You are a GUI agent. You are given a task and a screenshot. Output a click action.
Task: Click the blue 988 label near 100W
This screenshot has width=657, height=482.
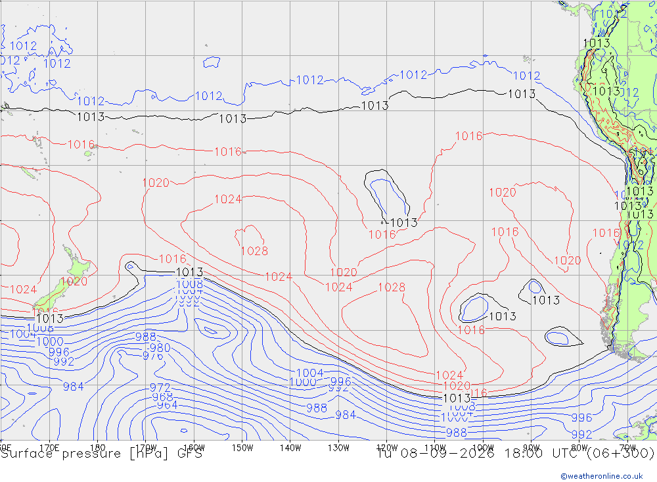457,432
